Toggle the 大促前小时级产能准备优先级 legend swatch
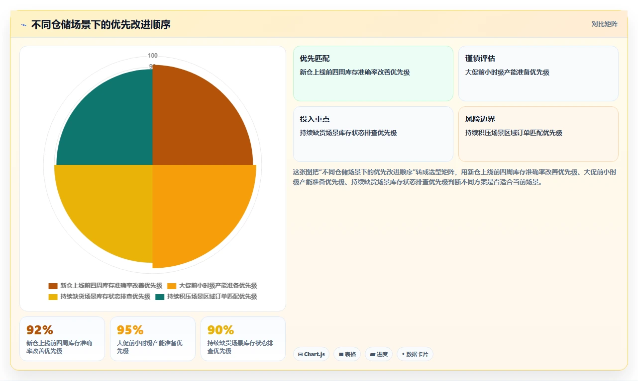The height and width of the screenshot is (381, 638). point(172,286)
